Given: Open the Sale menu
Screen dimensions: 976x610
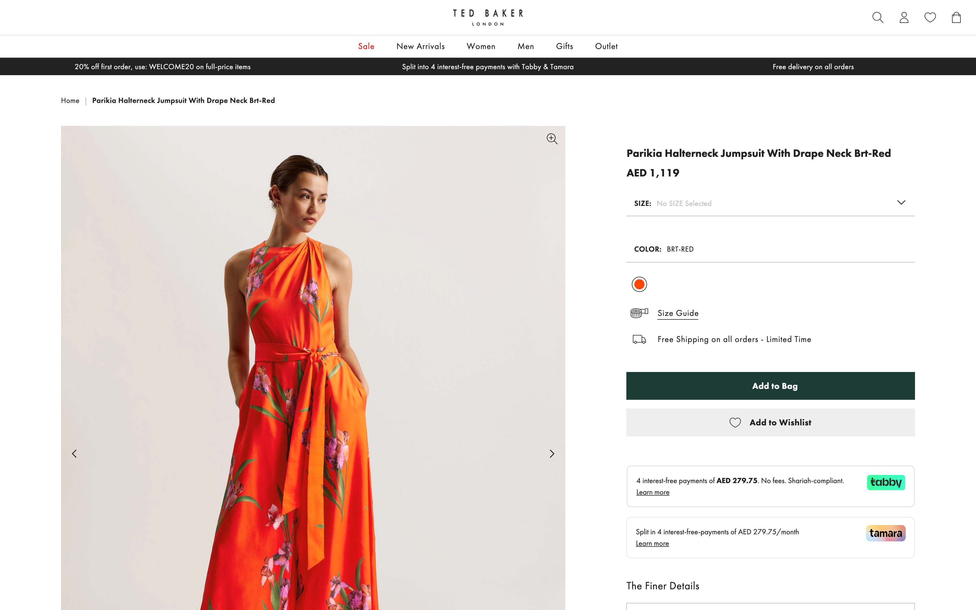Looking at the screenshot, I should pyautogui.click(x=366, y=46).
